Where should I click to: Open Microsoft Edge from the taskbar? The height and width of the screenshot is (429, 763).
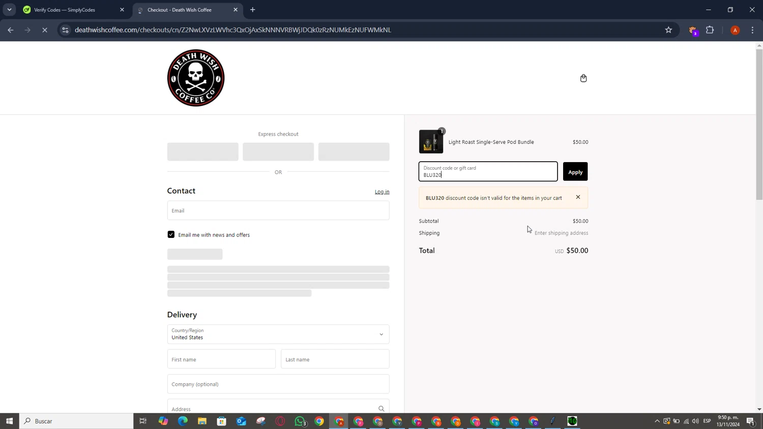coord(183,421)
